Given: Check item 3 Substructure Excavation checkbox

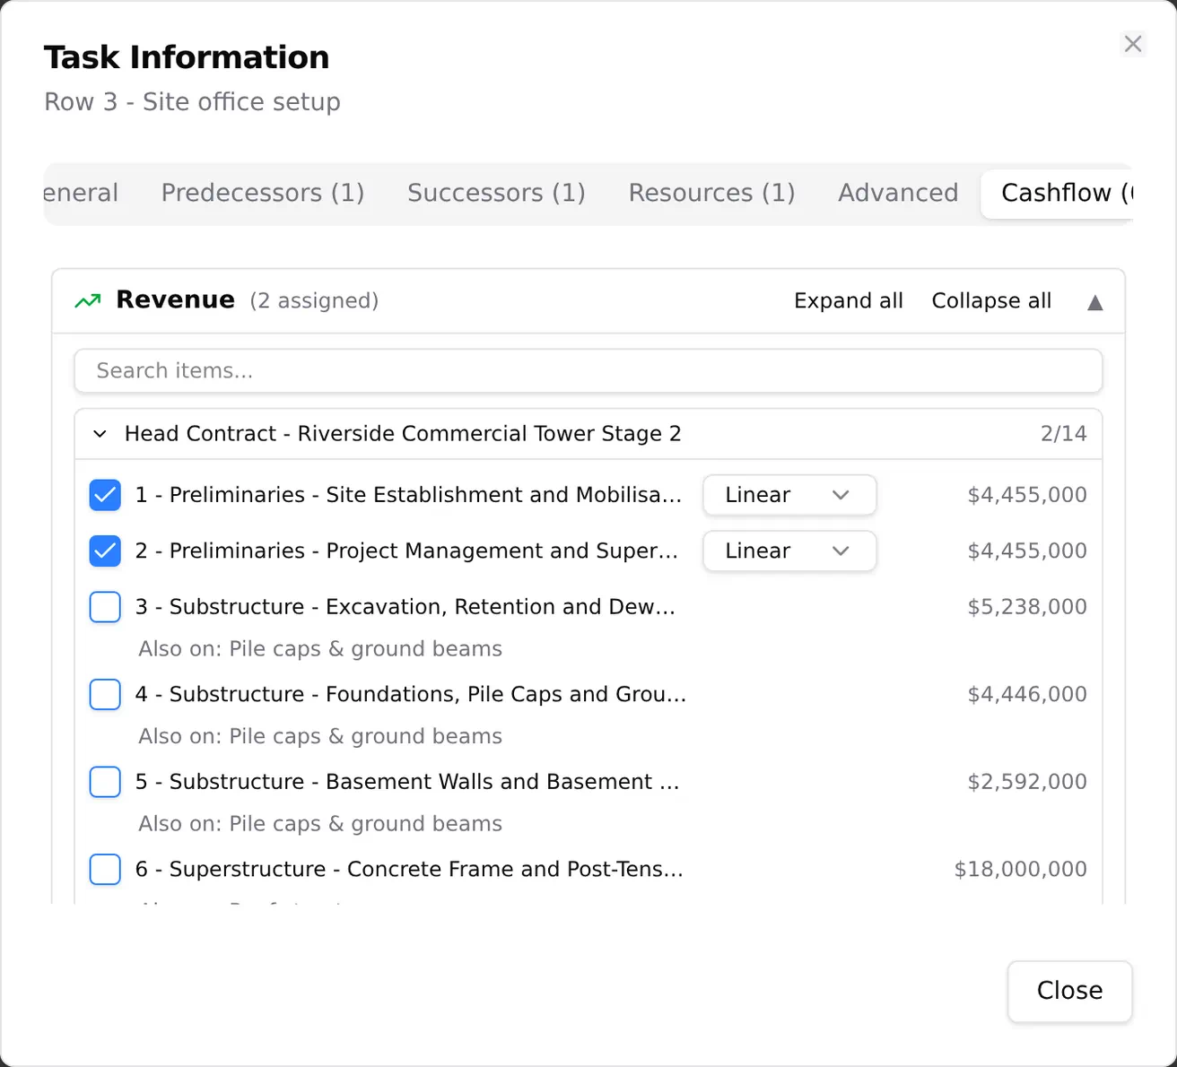Looking at the screenshot, I should [105, 607].
